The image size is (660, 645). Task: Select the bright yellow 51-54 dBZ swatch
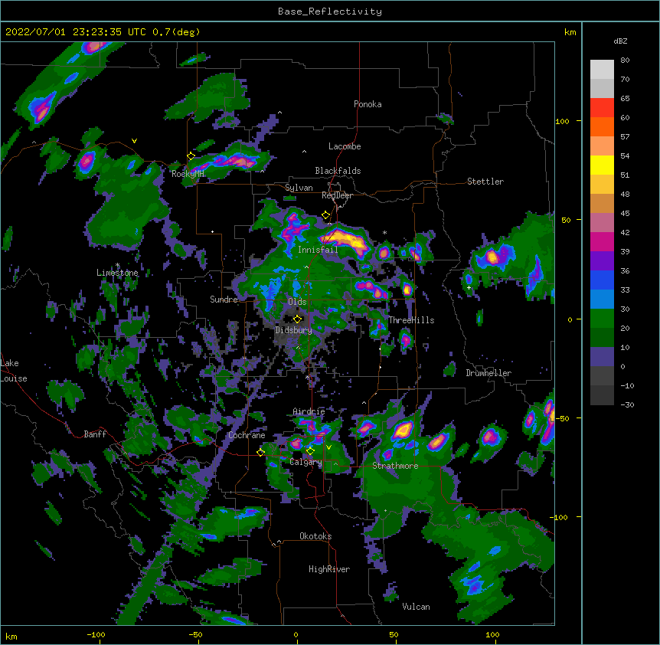click(602, 165)
